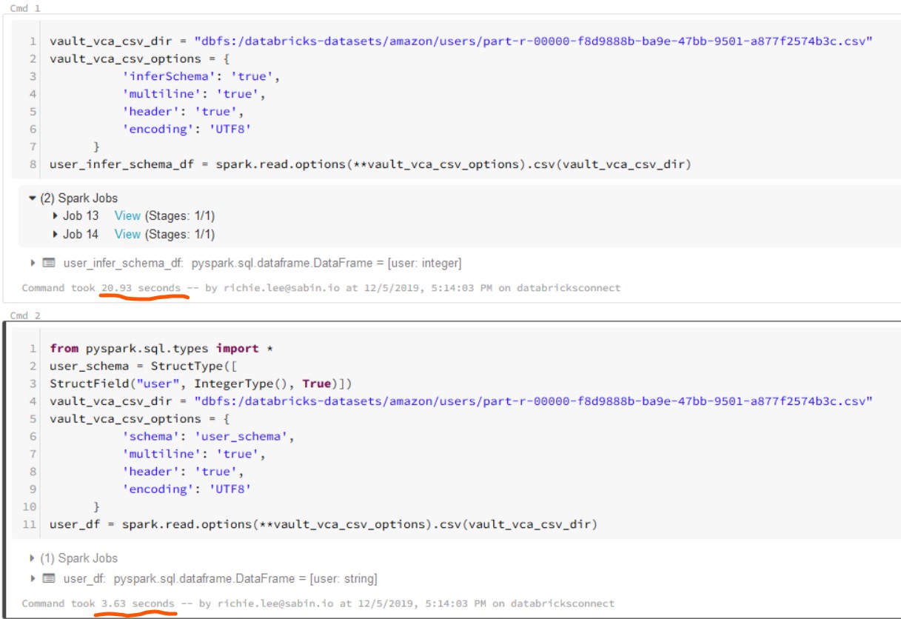Click "(Stages: 1/1)" next to Job 14

click(x=180, y=235)
